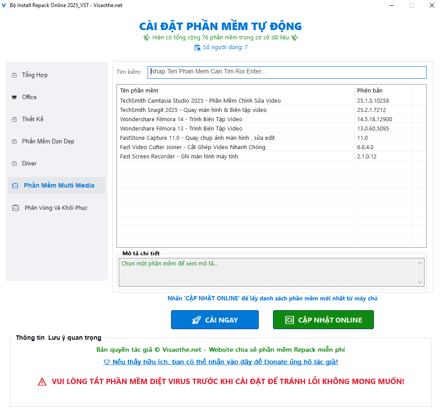Click the Office category icon
This screenshot has height=415, width=440.
[14, 97]
